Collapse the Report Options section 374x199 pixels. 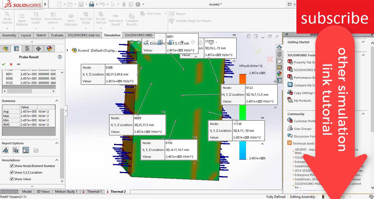click(x=57, y=143)
